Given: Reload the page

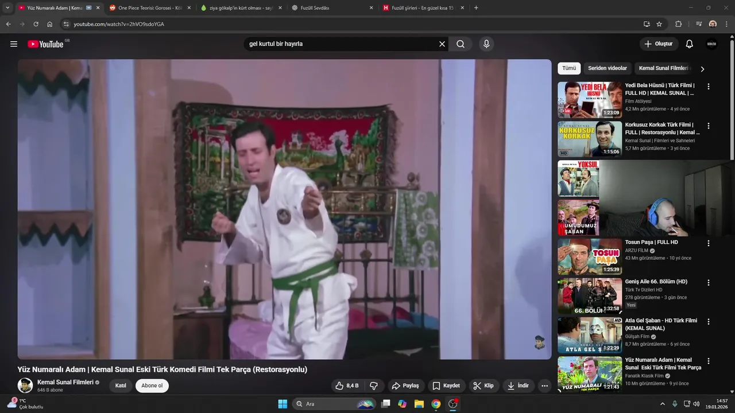Looking at the screenshot, I should pyautogui.click(x=36, y=24).
